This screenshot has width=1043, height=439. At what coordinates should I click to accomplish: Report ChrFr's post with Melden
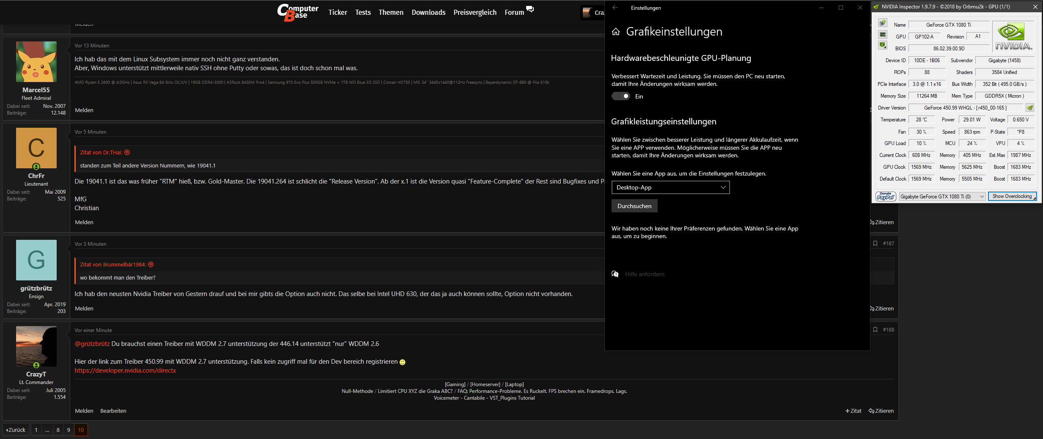tap(84, 222)
